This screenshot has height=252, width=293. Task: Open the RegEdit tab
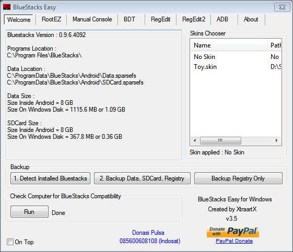coord(160,19)
